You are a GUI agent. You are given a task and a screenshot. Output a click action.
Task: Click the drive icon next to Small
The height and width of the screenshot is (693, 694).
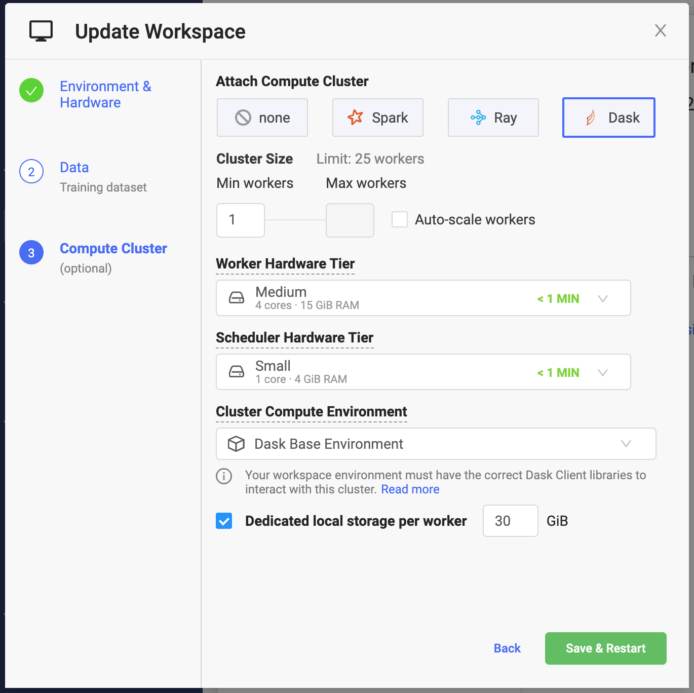(x=237, y=372)
